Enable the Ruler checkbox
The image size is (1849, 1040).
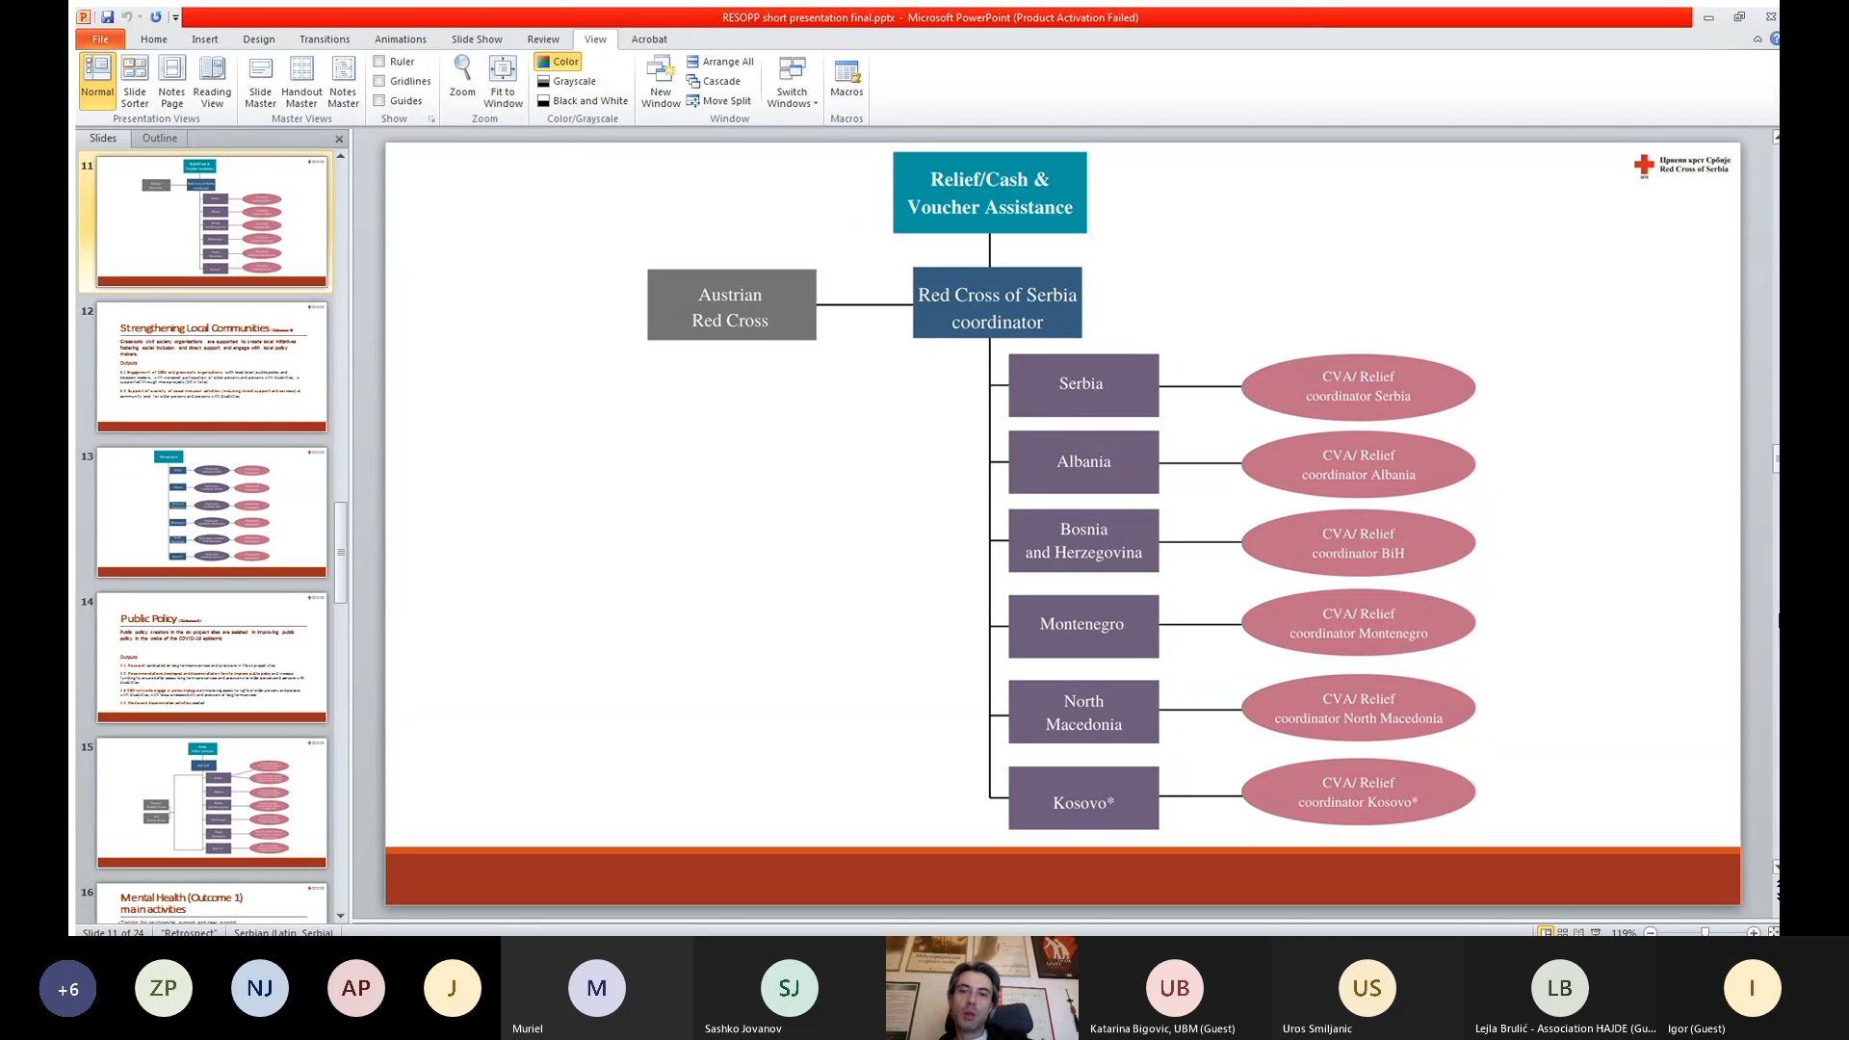point(379,62)
